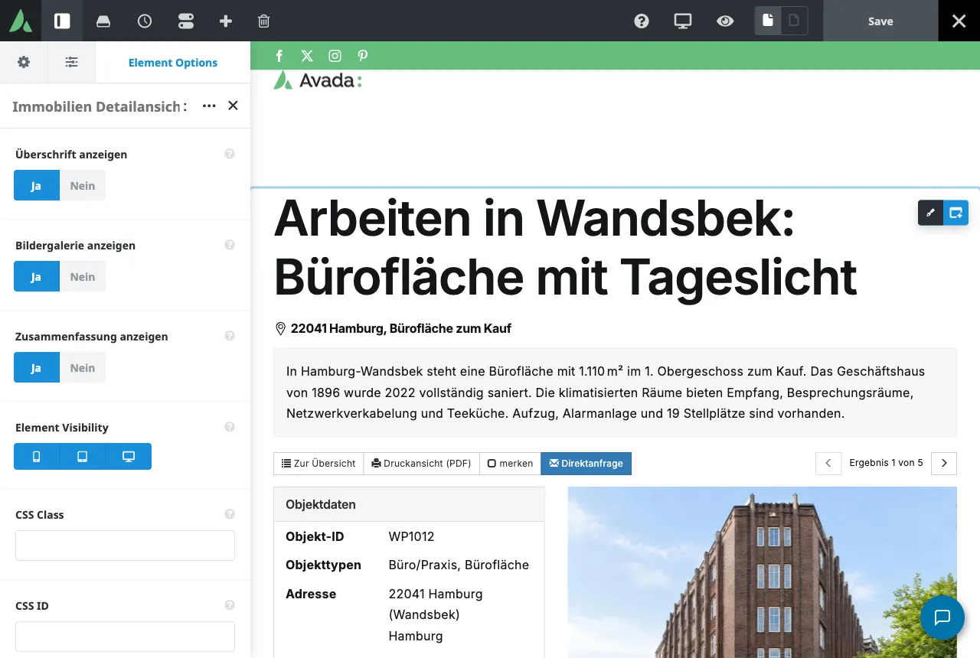Open the sliders options tab
This screenshot has height=658, width=980.
[x=71, y=62]
